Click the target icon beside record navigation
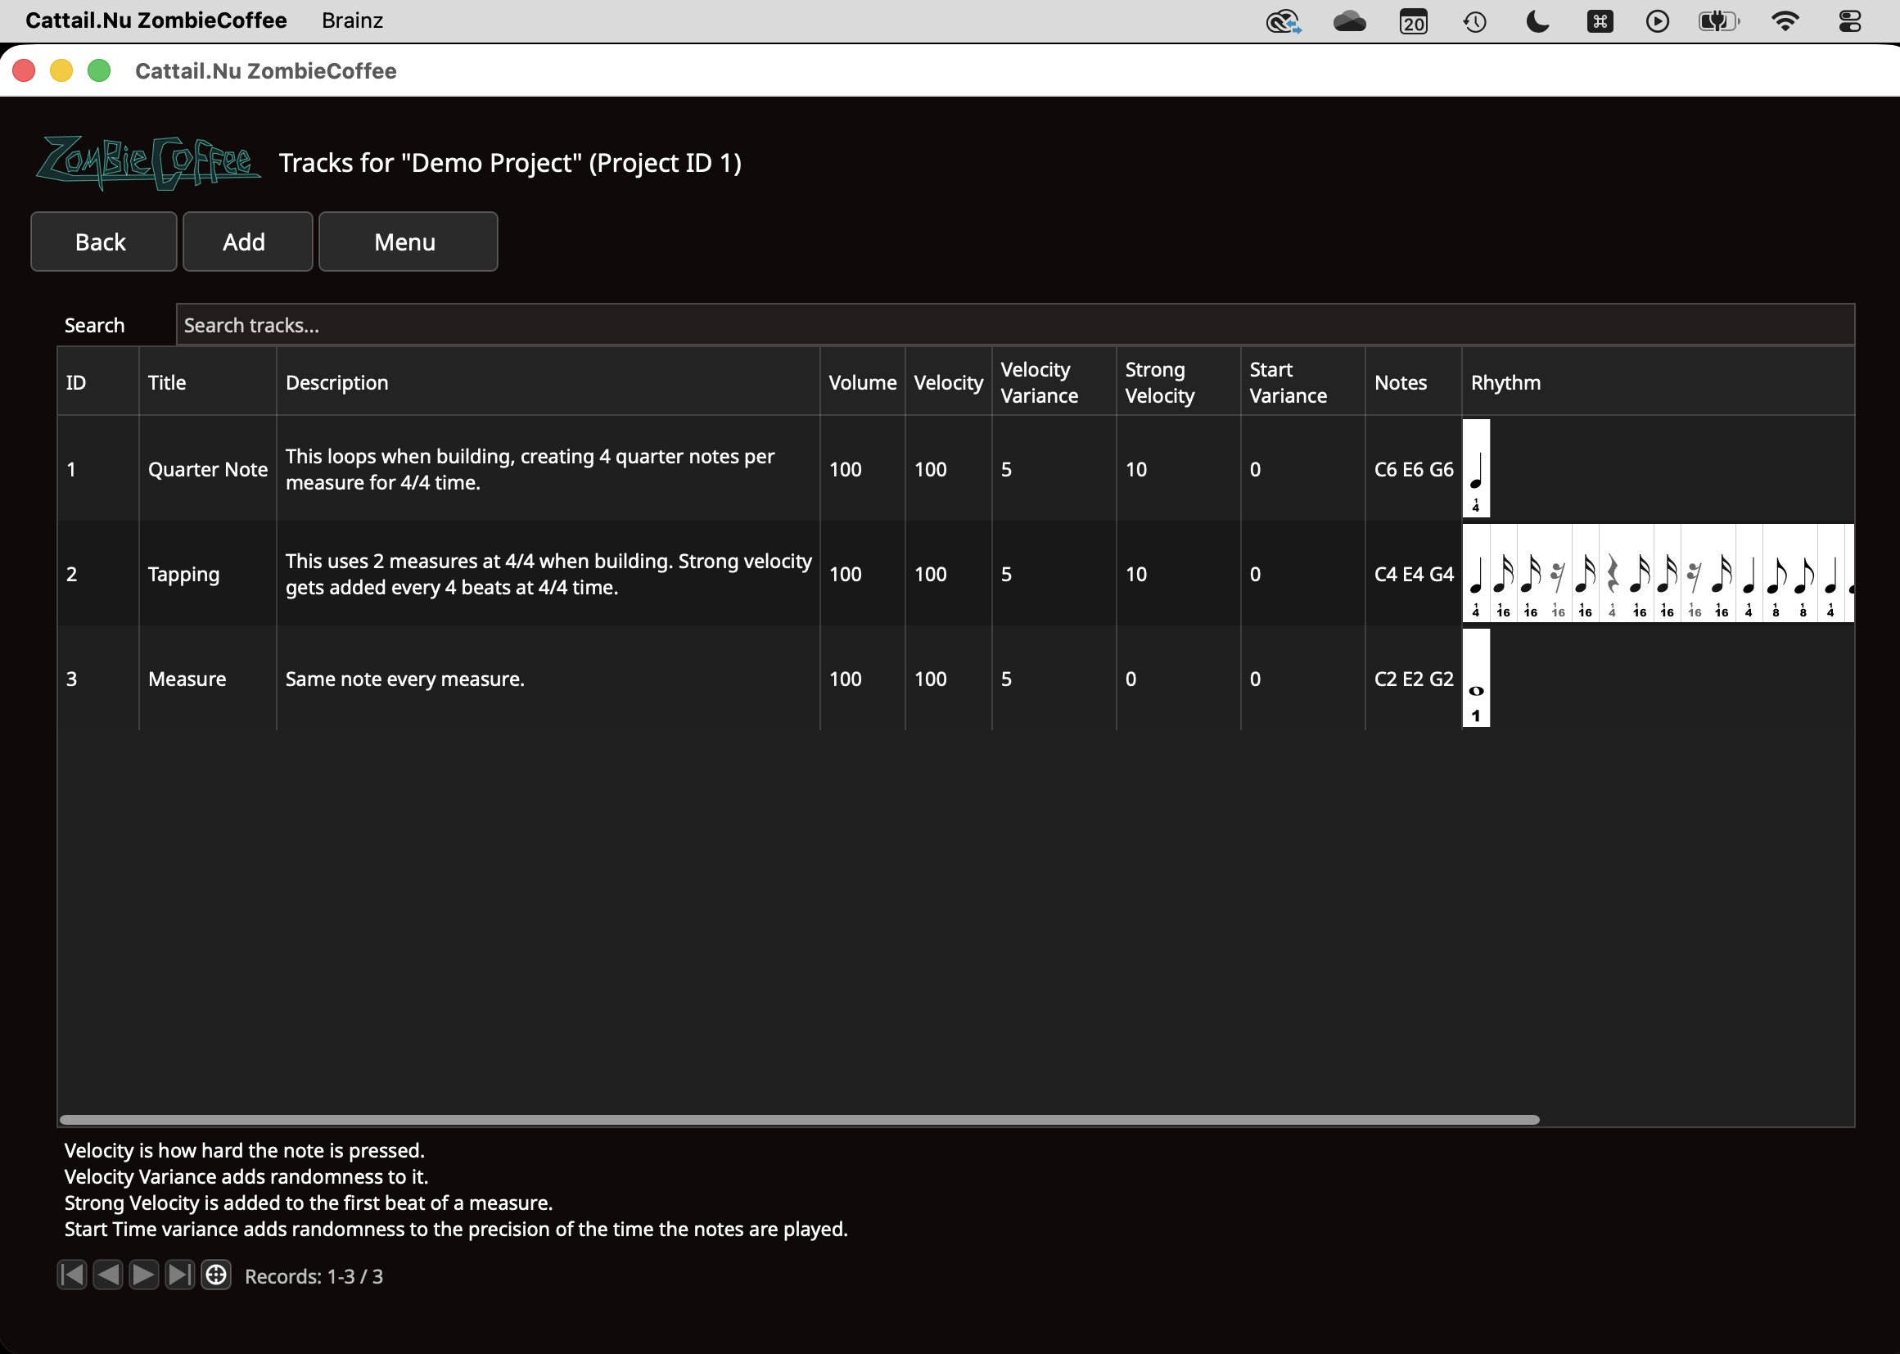Screen dimensions: 1900x1354 216,1275
